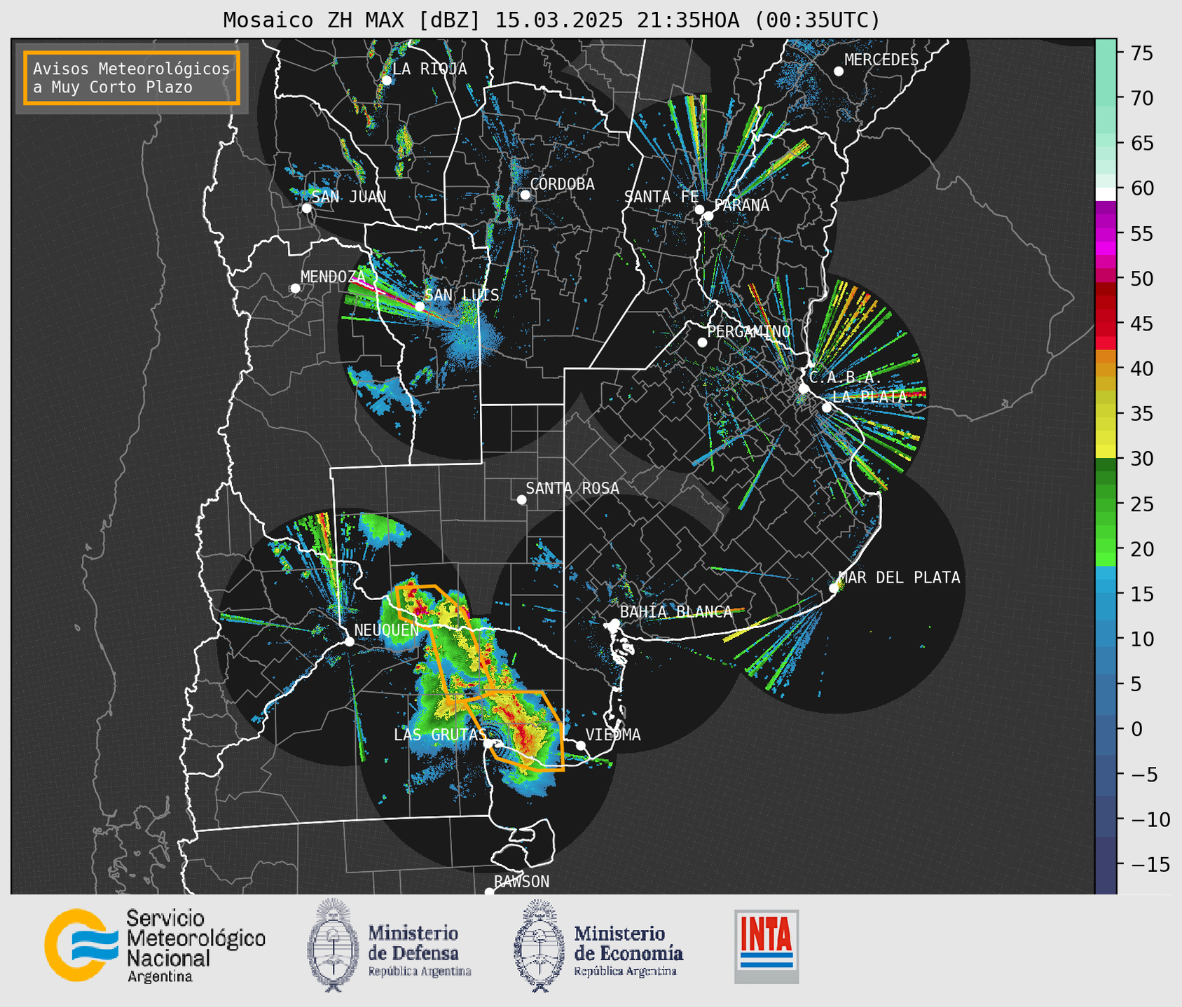Viewport: 1182px width, 1007px height.
Task: Click the 75 label on the colorbar
Action: tap(1141, 53)
